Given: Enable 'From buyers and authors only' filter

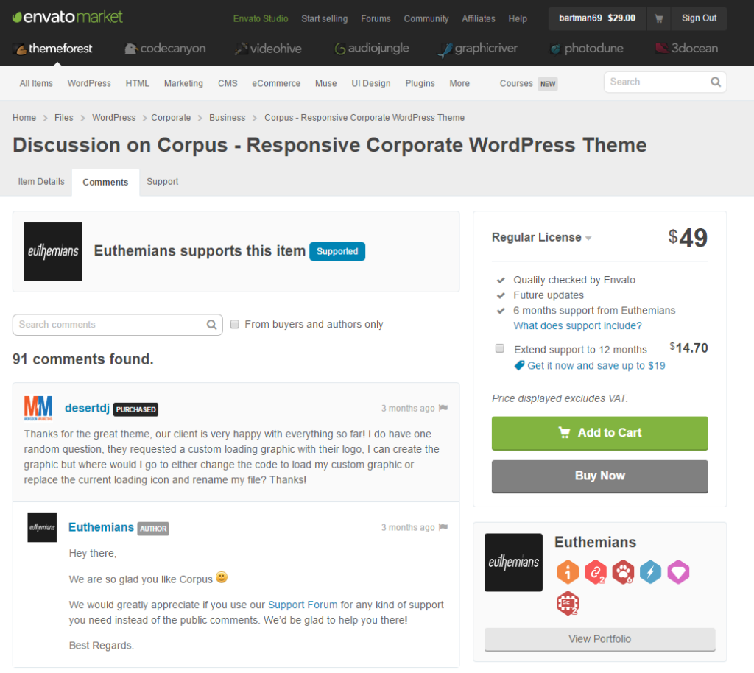Looking at the screenshot, I should coord(235,325).
